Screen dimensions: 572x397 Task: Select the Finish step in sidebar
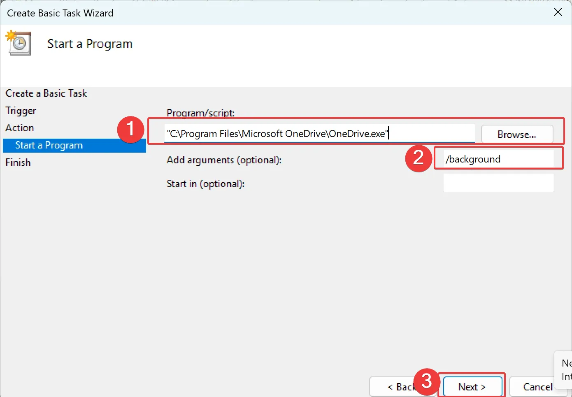pyautogui.click(x=18, y=163)
